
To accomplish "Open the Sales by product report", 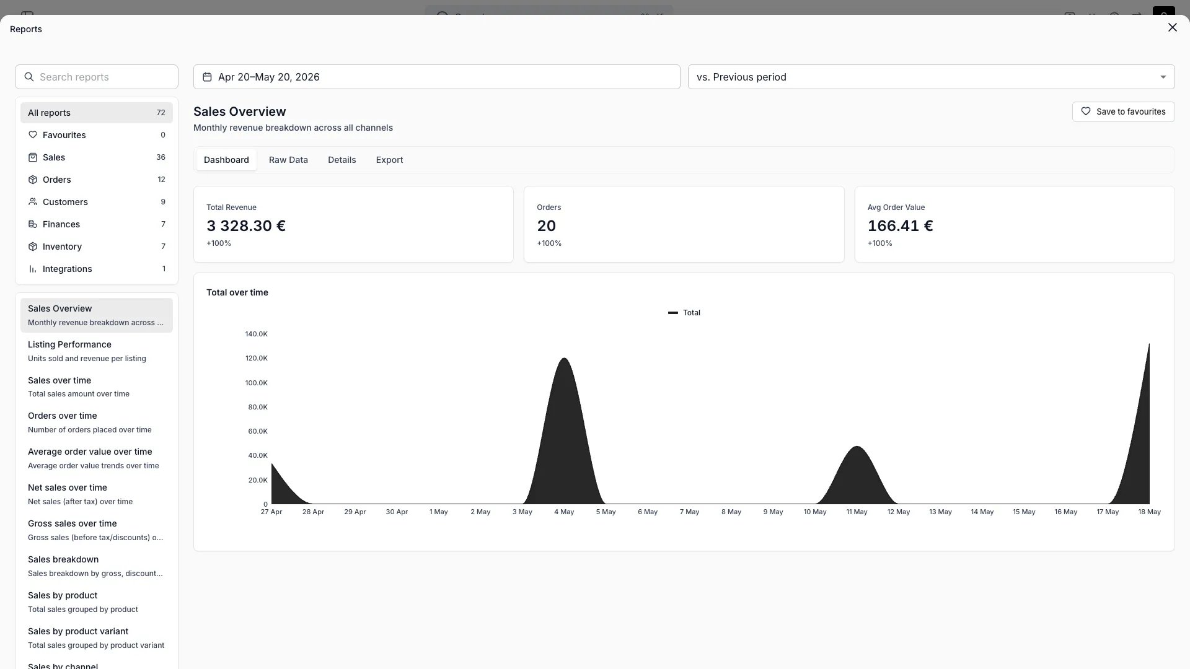I will [97, 602].
